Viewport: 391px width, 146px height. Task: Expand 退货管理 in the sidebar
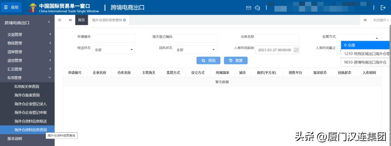(27, 60)
